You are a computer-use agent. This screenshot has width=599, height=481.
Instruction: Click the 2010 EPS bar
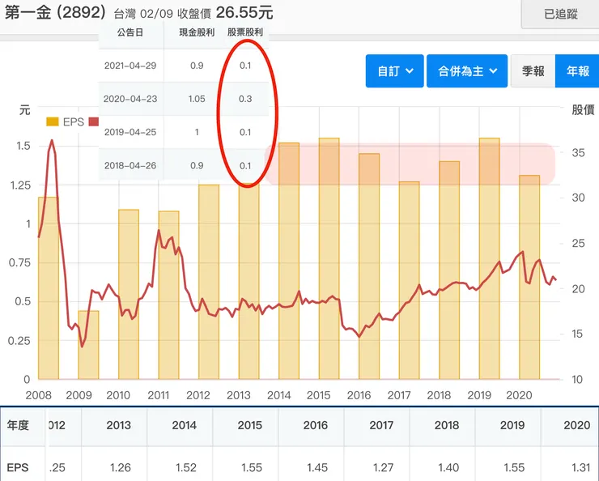pos(129,294)
